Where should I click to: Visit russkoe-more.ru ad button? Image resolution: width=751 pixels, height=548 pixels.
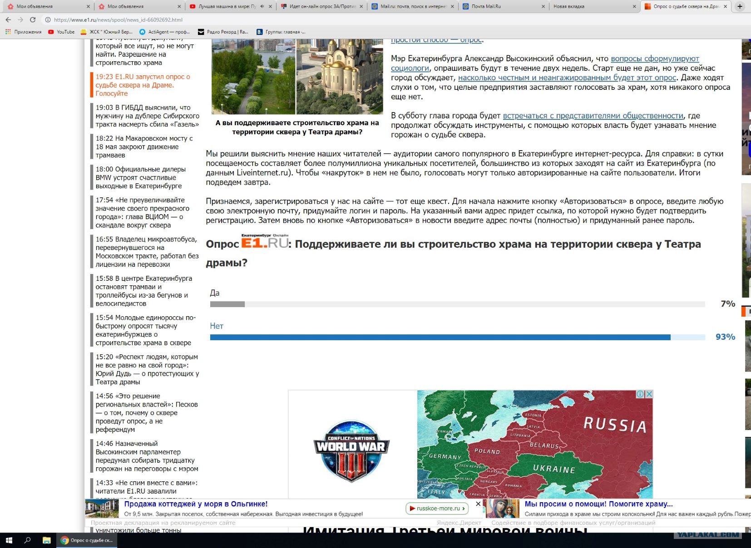pos(437,509)
